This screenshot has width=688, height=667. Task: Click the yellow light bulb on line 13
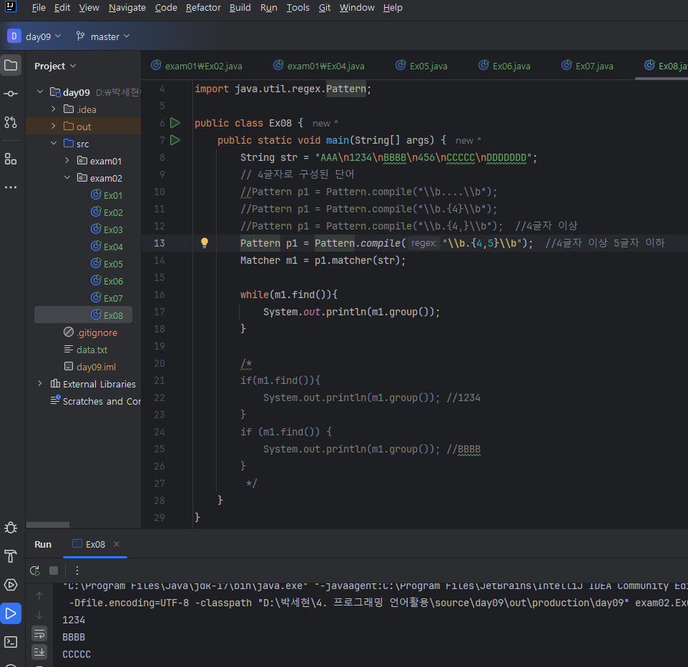204,243
